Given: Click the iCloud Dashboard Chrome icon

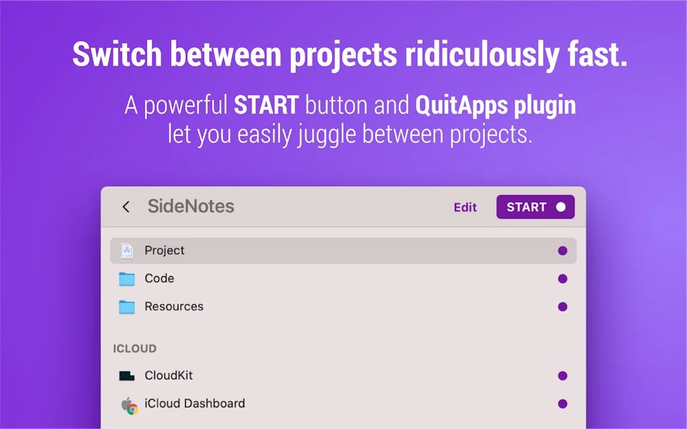Looking at the screenshot, I should (129, 405).
